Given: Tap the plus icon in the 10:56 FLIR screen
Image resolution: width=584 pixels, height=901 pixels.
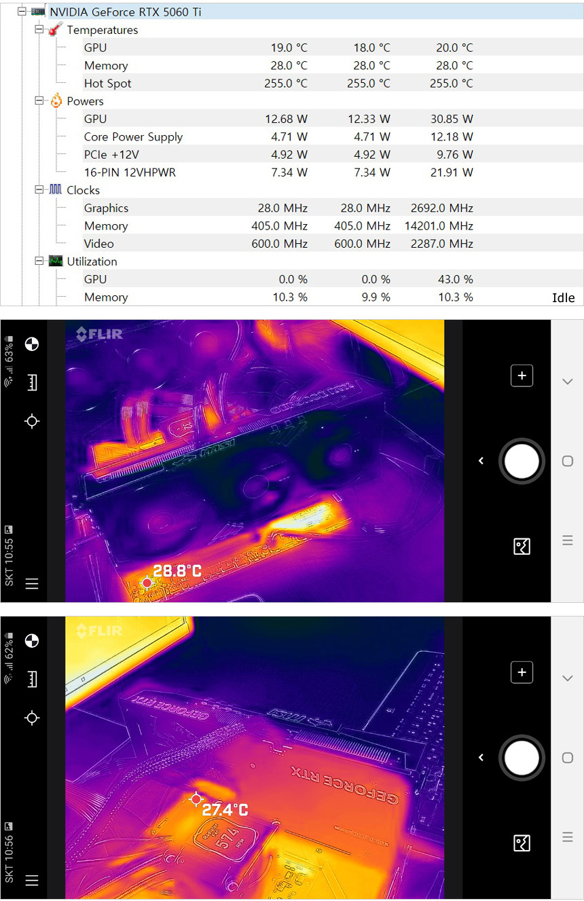Looking at the screenshot, I should pyautogui.click(x=522, y=672).
